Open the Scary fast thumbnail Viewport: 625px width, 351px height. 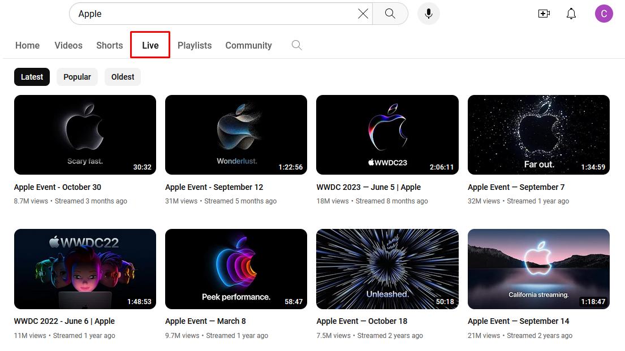pyautogui.click(x=85, y=135)
